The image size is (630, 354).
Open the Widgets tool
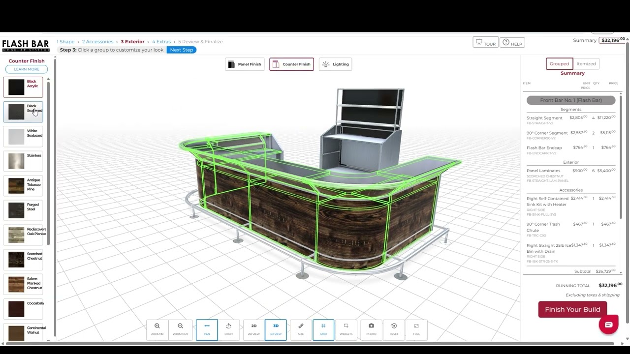coord(346,329)
